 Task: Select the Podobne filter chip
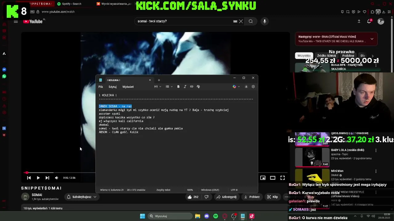coord(348,56)
